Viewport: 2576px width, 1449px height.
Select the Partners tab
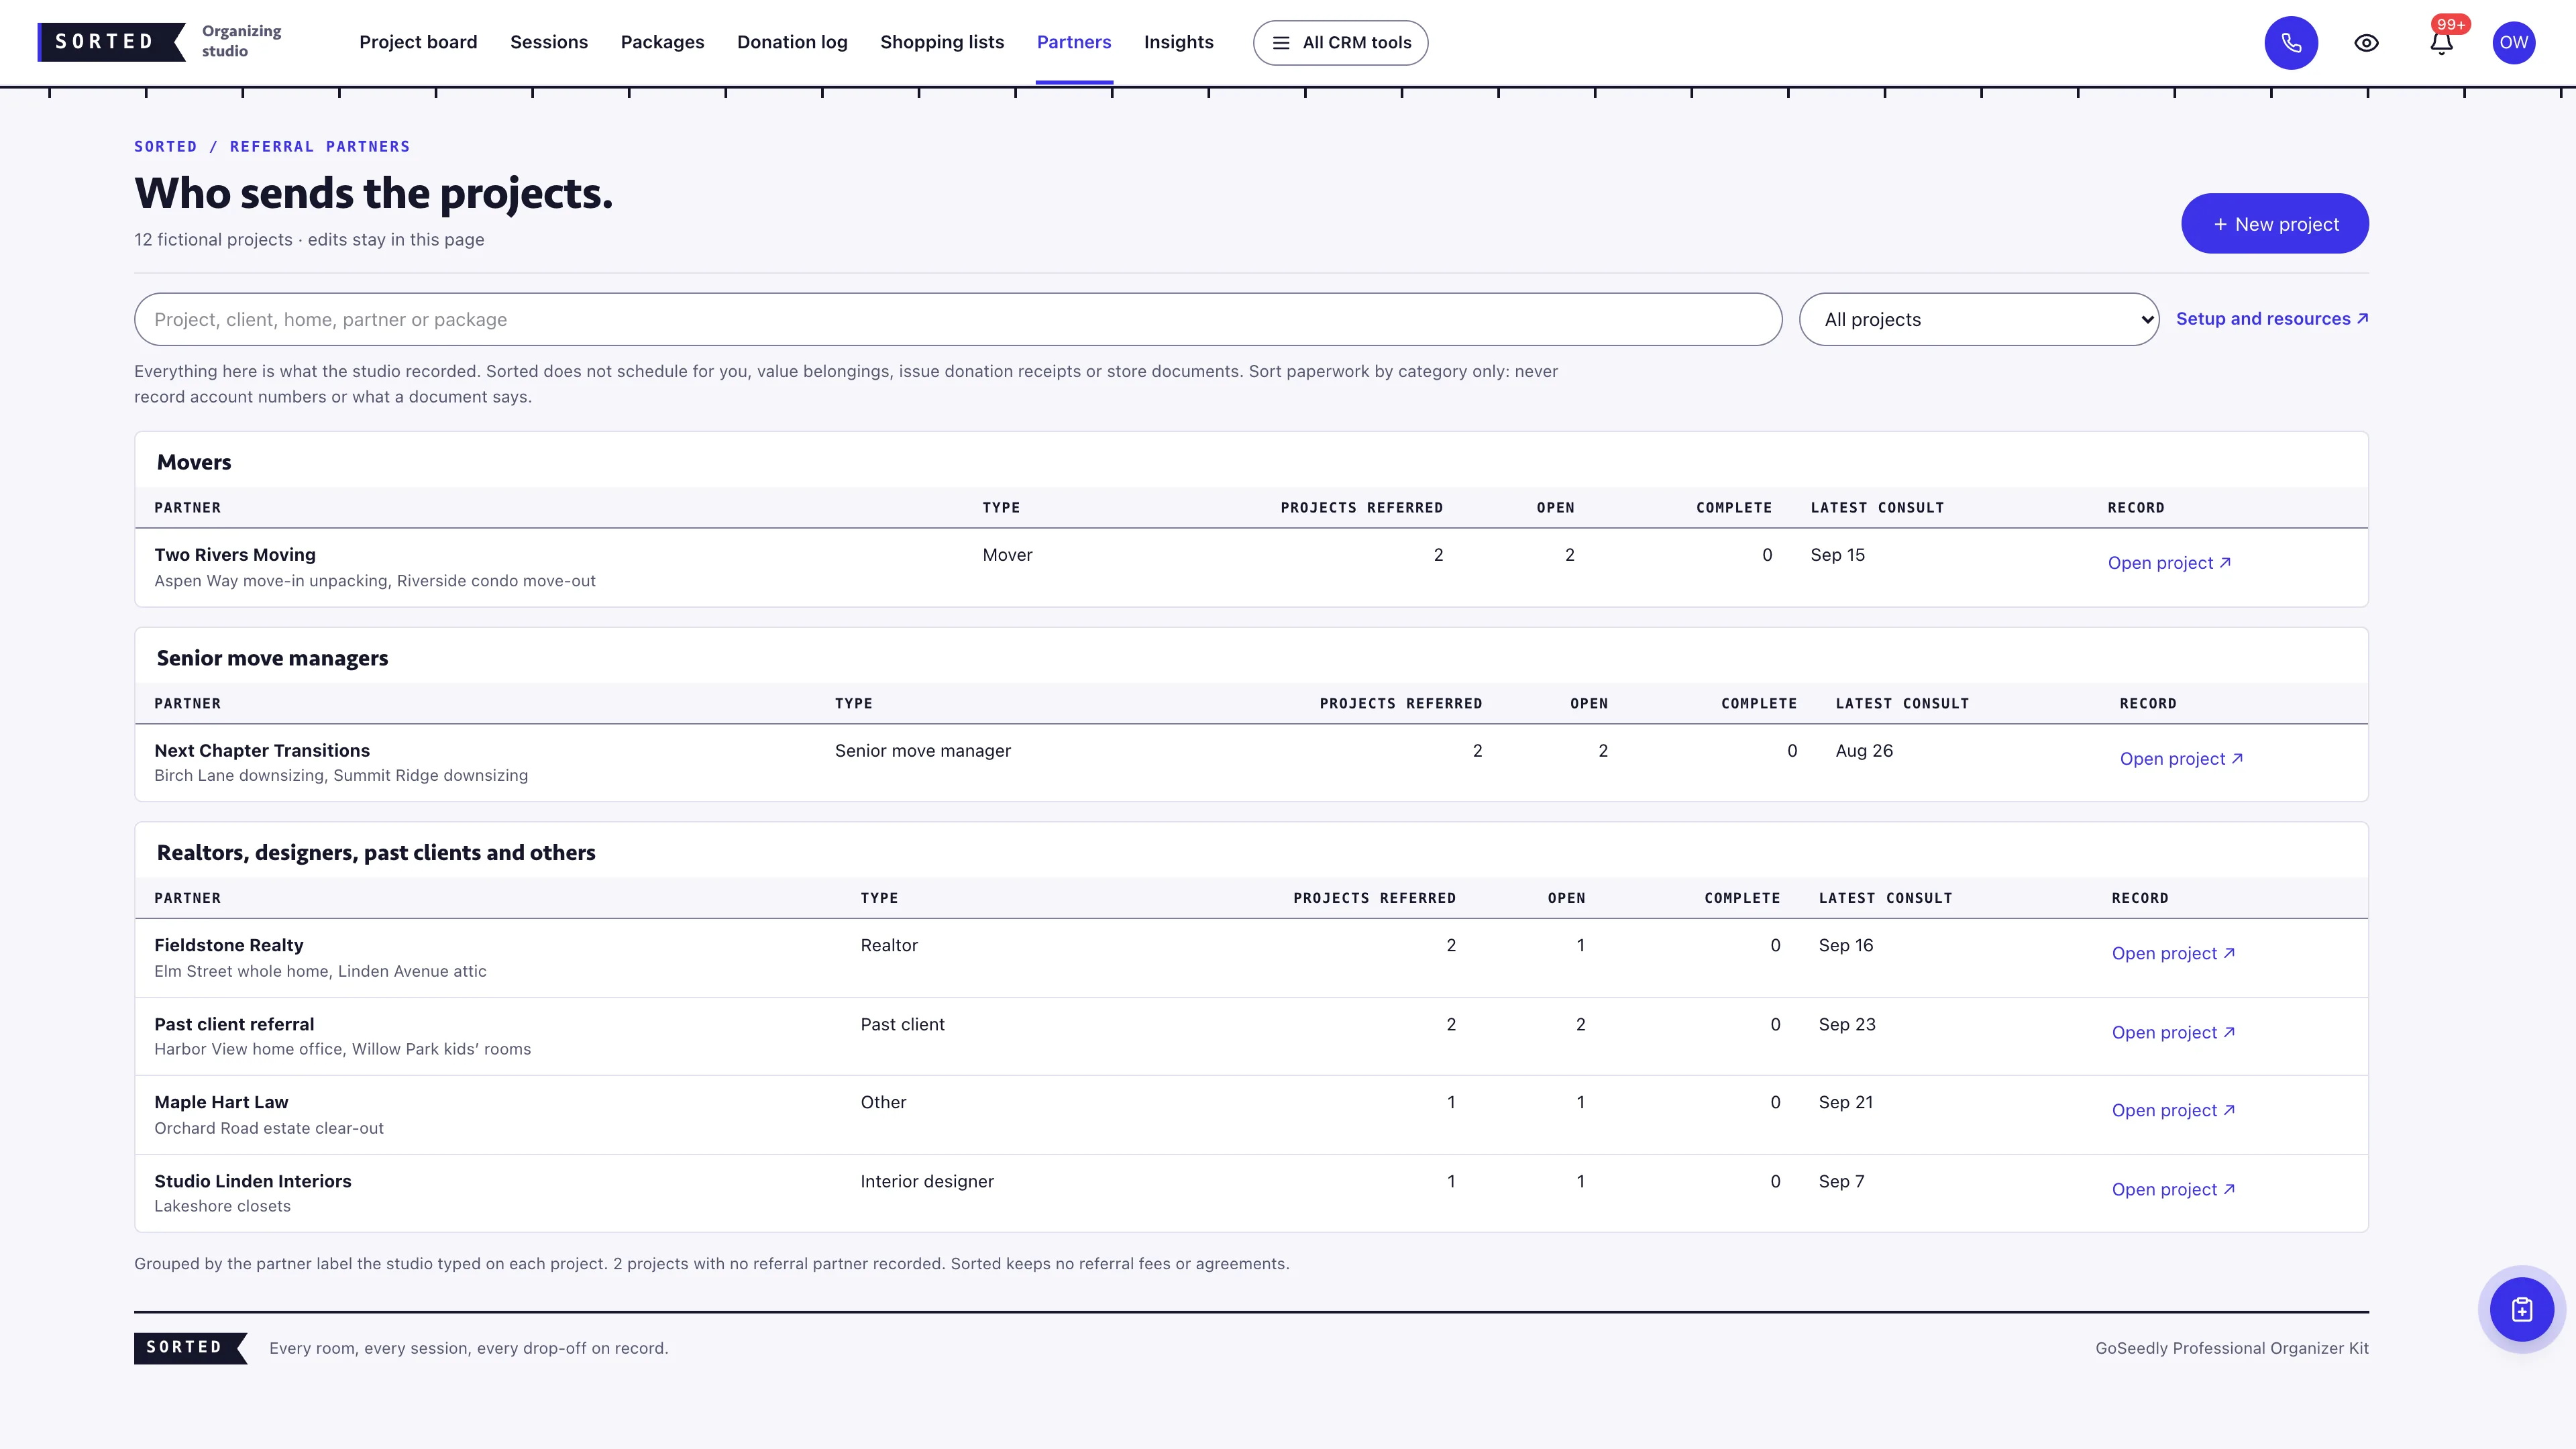1074,42
